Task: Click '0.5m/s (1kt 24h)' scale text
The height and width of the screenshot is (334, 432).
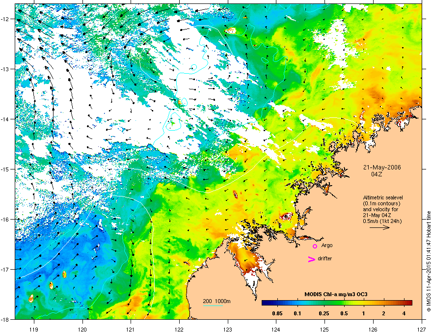Action: (x=382, y=221)
